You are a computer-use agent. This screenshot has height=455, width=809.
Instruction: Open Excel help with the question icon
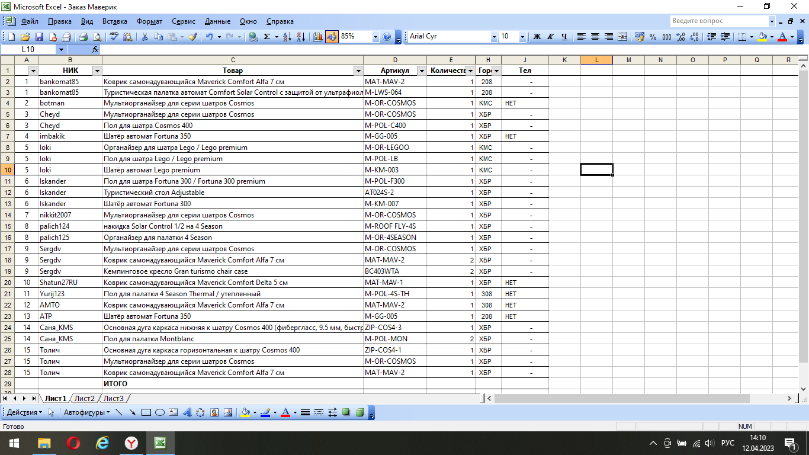pos(387,37)
